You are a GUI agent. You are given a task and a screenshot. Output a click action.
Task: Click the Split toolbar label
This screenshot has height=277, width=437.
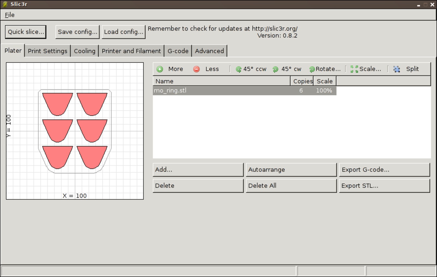click(412, 69)
